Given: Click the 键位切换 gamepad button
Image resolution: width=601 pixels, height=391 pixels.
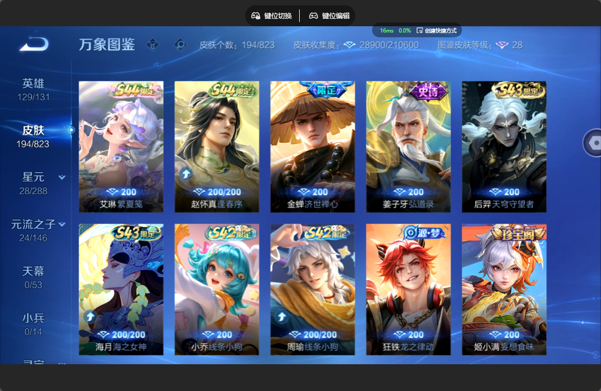Looking at the screenshot, I should click(272, 16).
